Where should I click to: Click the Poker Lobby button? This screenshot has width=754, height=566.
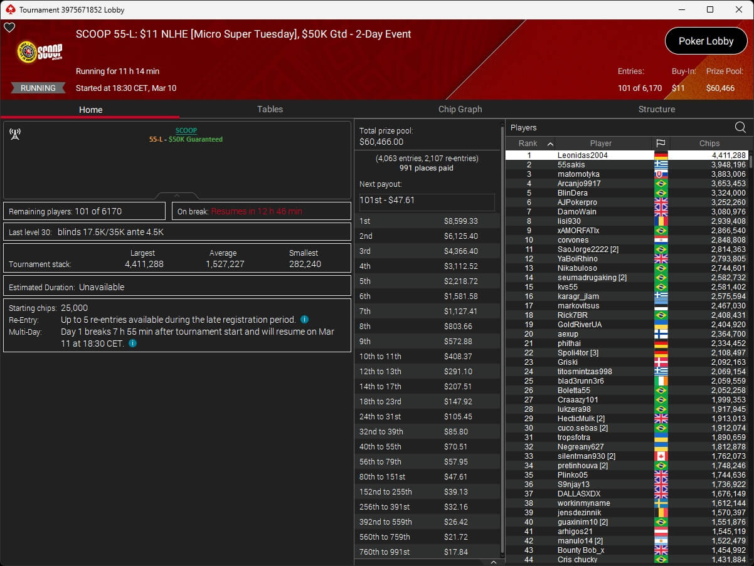point(706,41)
